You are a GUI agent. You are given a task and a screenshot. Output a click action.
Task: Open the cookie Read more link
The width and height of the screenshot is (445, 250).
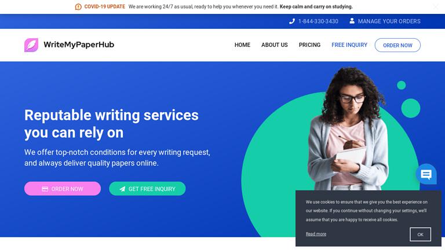[316, 234]
